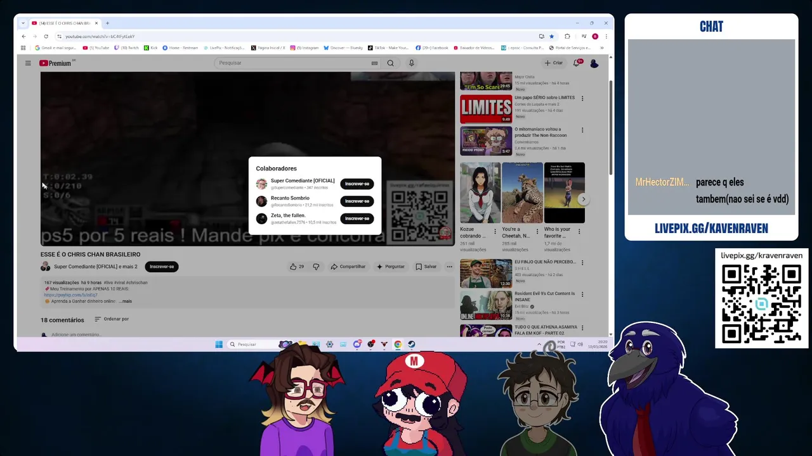This screenshot has height=456, width=812.
Task: Show more bookmarks chevron
Action: [x=601, y=47]
